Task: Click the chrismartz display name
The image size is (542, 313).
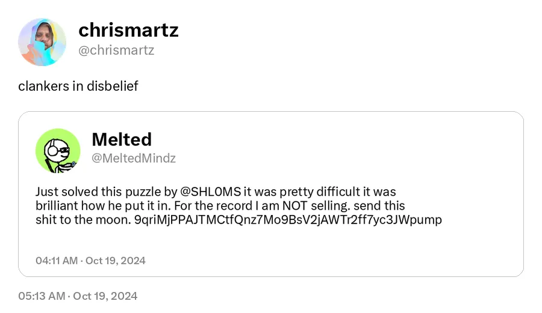Action: click(x=128, y=30)
